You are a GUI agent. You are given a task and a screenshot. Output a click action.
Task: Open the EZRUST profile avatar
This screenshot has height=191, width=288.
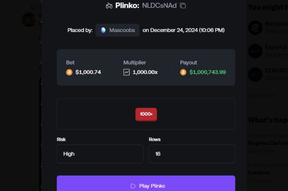[x=255, y=74]
